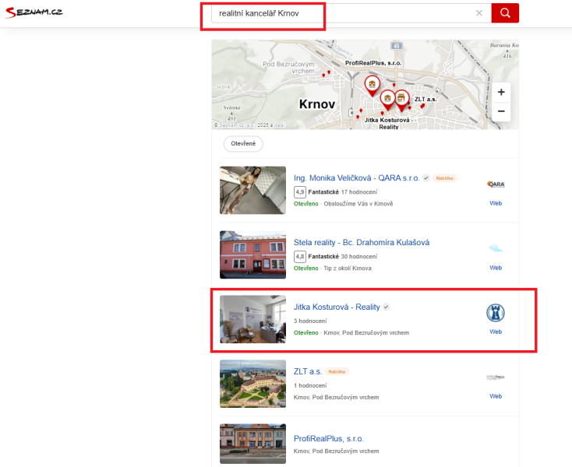Viewport: 572px width, 467px height.
Task: Click the QARA office photo thumbnail
Action: [252, 190]
